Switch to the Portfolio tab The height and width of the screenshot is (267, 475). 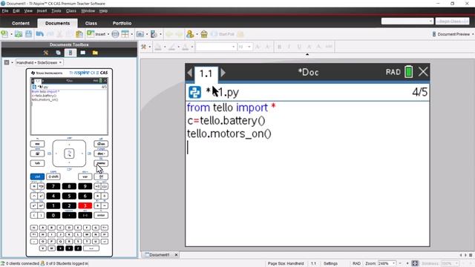(x=122, y=23)
